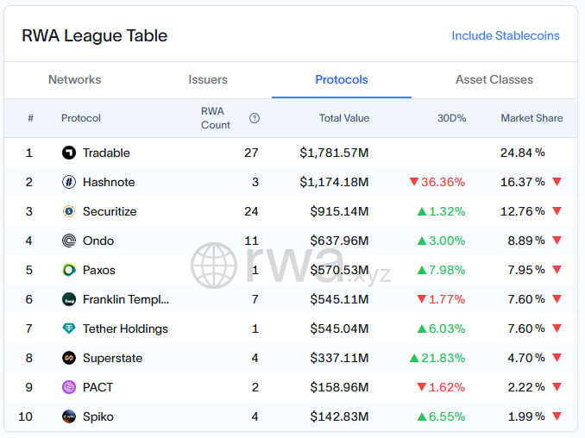Click the Superstate logo icon
Screen dimensions: 585x438
[69, 358]
